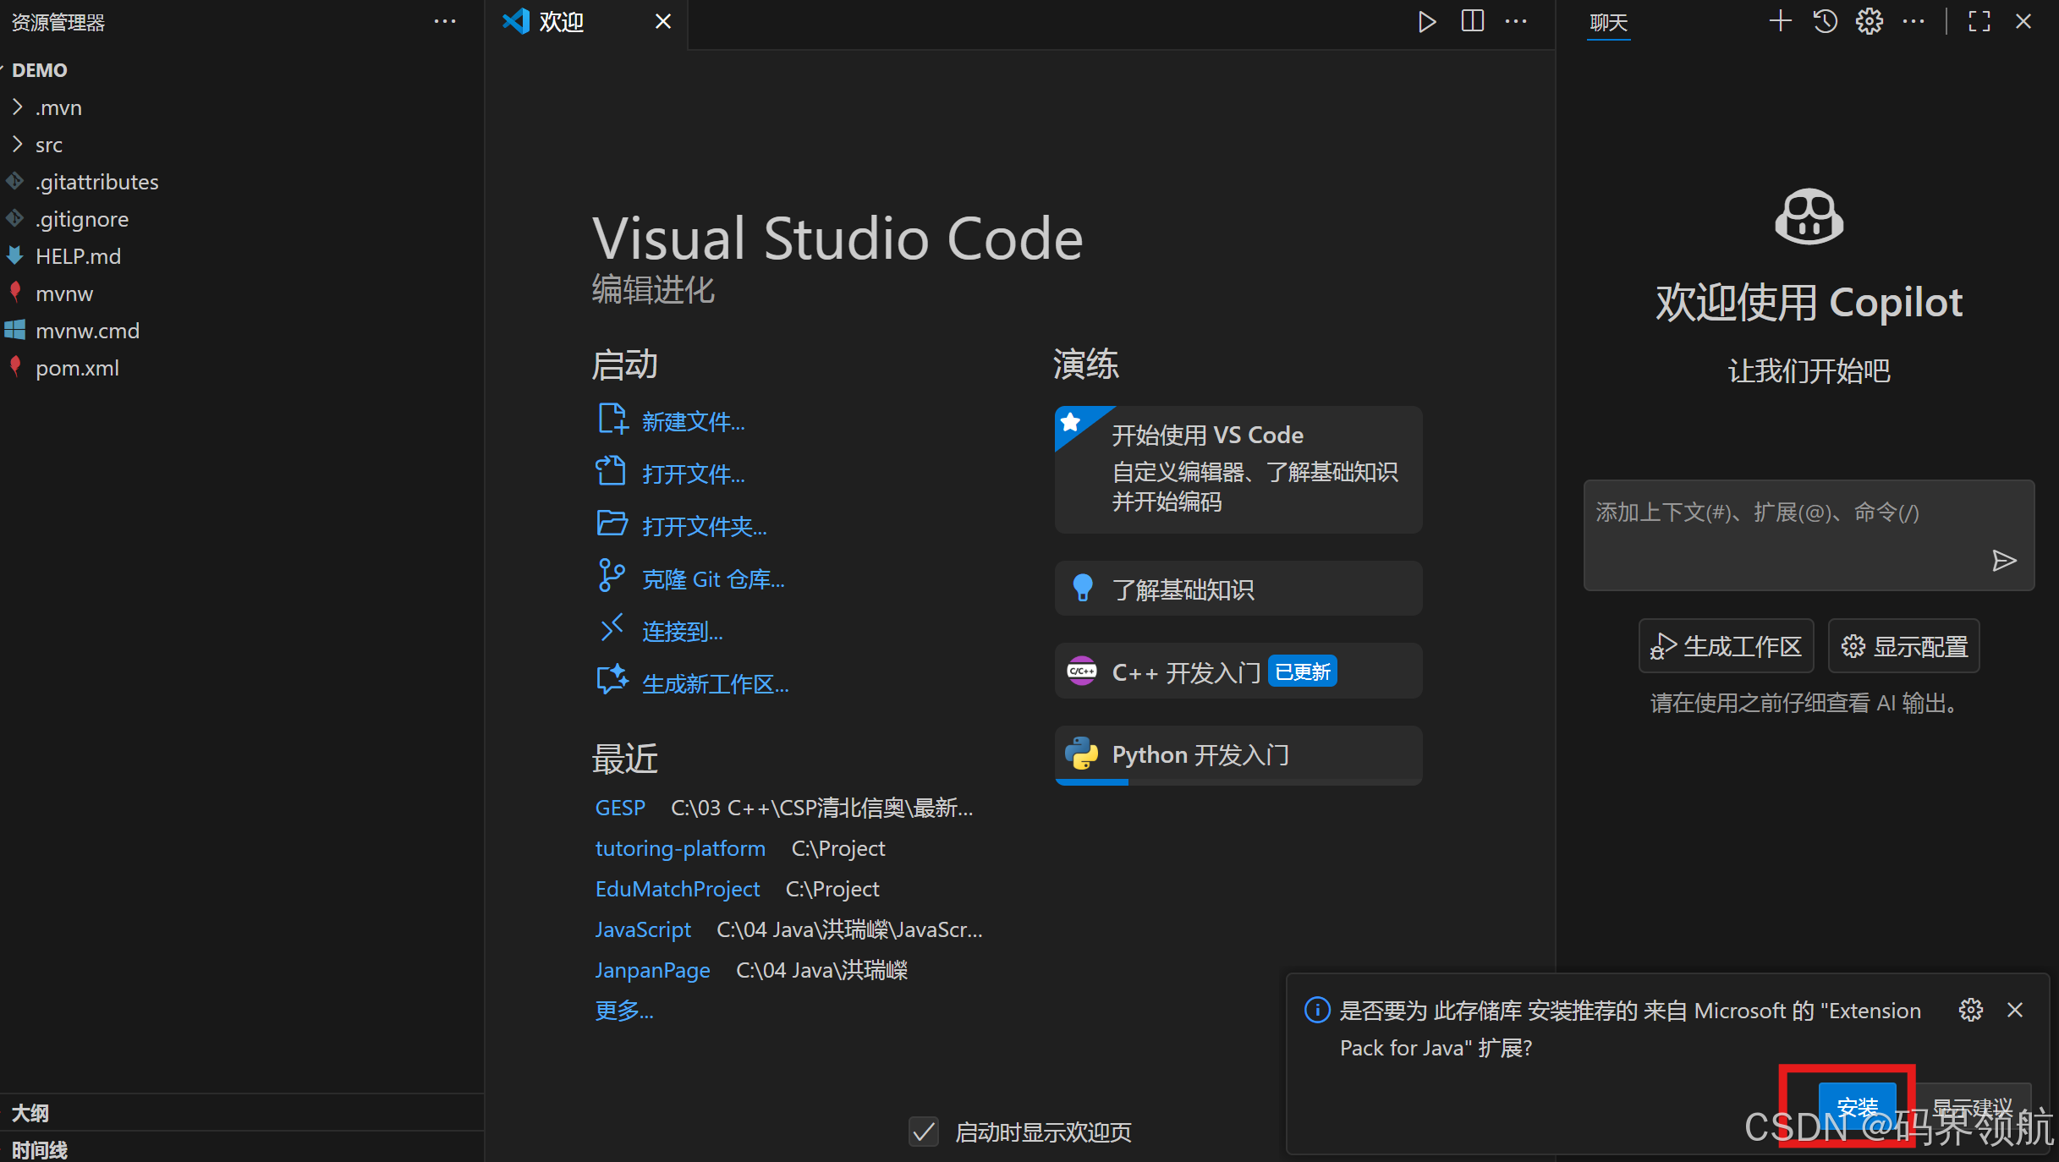2059x1162 pixels.
Task: Open Explorer panel more actions ellipsis
Action: click(445, 22)
